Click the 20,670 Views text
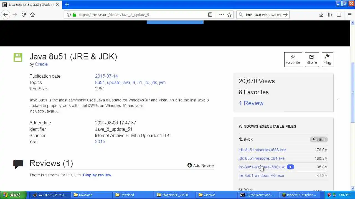Image resolution: width=355 pixels, height=199 pixels. [257, 81]
